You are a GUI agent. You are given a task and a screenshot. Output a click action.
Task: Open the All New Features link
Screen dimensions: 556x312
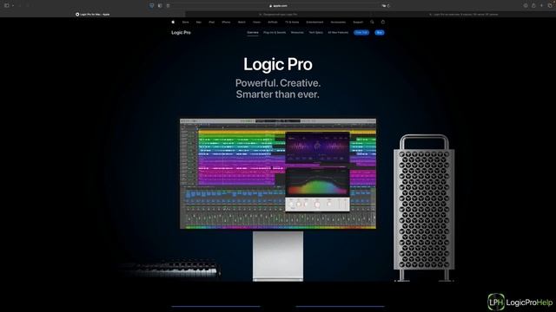[x=338, y=33]
